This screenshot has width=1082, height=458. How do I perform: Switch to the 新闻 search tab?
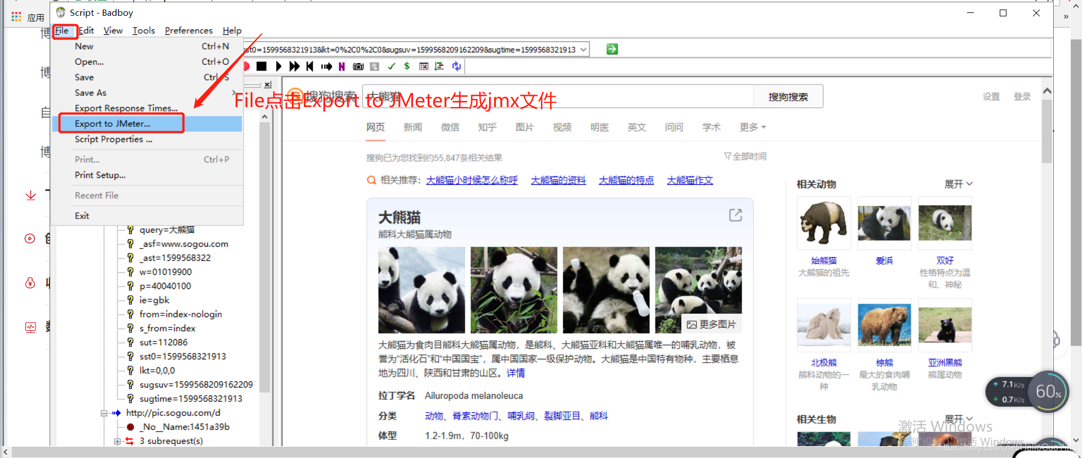pyautogui.click(x=413, y=127)
